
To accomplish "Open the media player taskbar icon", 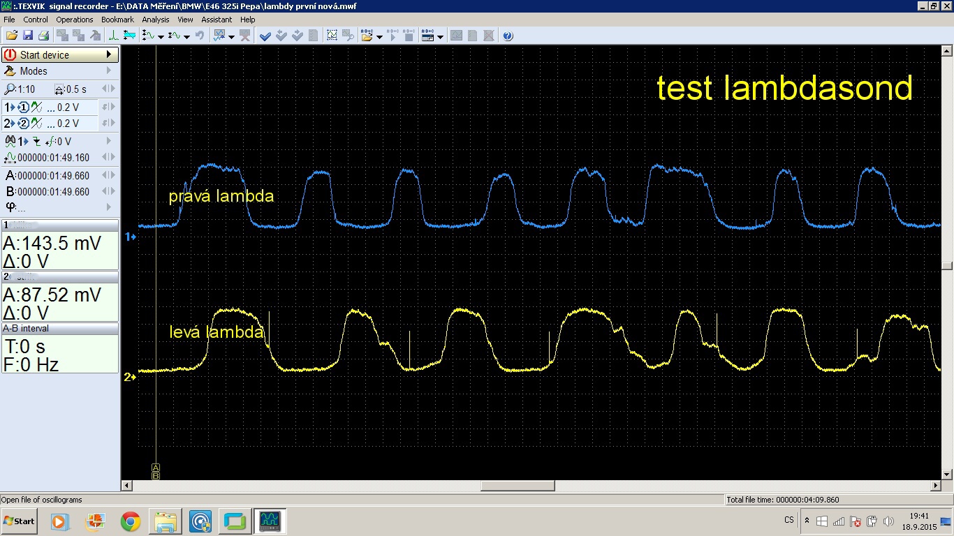I will tap(59, 521).
